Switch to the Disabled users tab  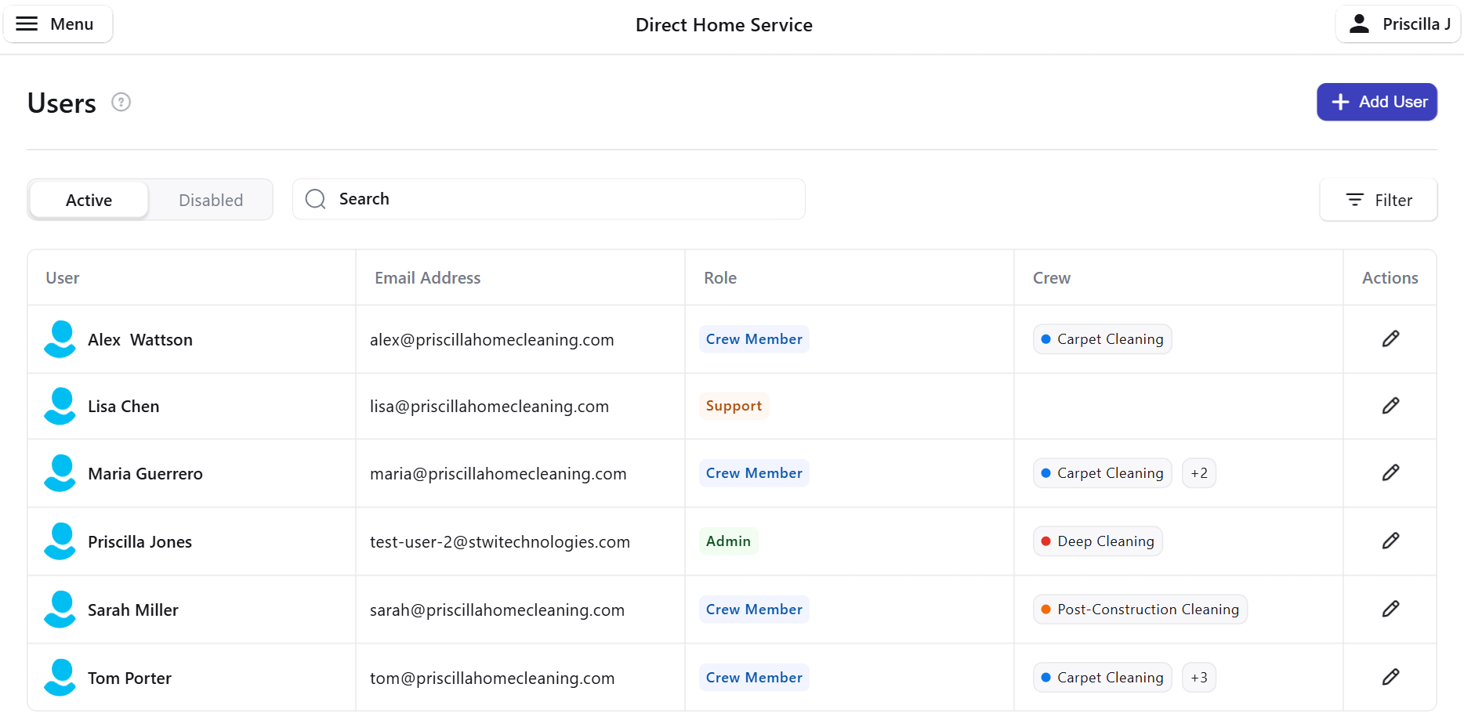(210, 201)
